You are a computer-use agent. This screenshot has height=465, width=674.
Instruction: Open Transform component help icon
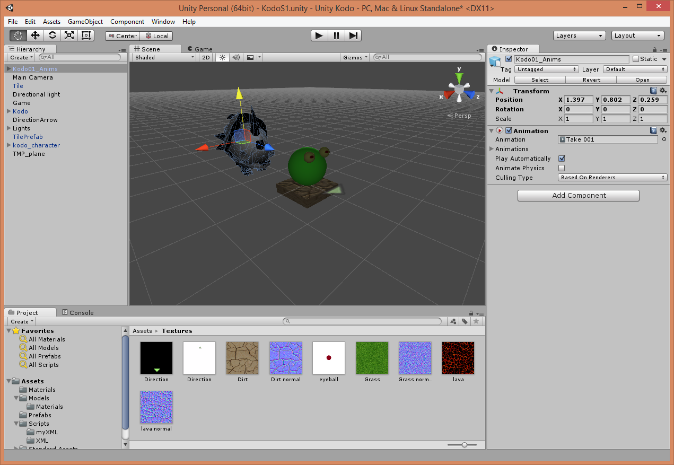(654, 91)
